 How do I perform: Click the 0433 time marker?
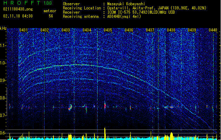[x=66, y=30]
